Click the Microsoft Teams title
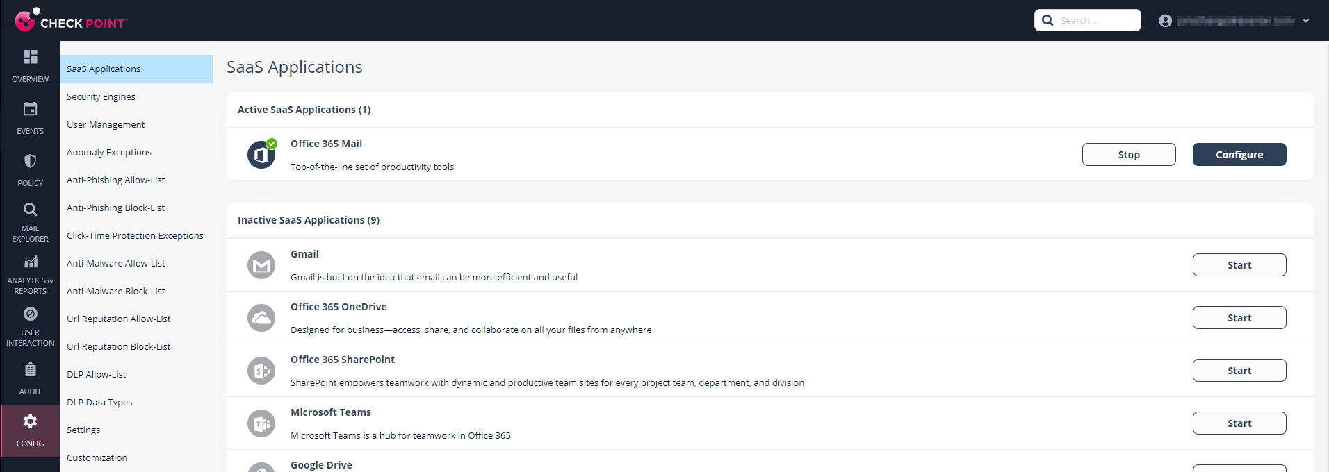 pyautogui.click(x=331, y=412)
